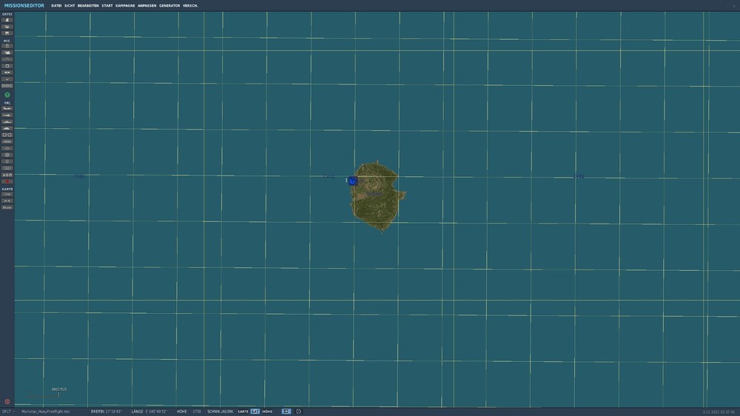Click the brackets icon in status bar
This screenshot has height=416, width=740.
click(x=299, y=412)
